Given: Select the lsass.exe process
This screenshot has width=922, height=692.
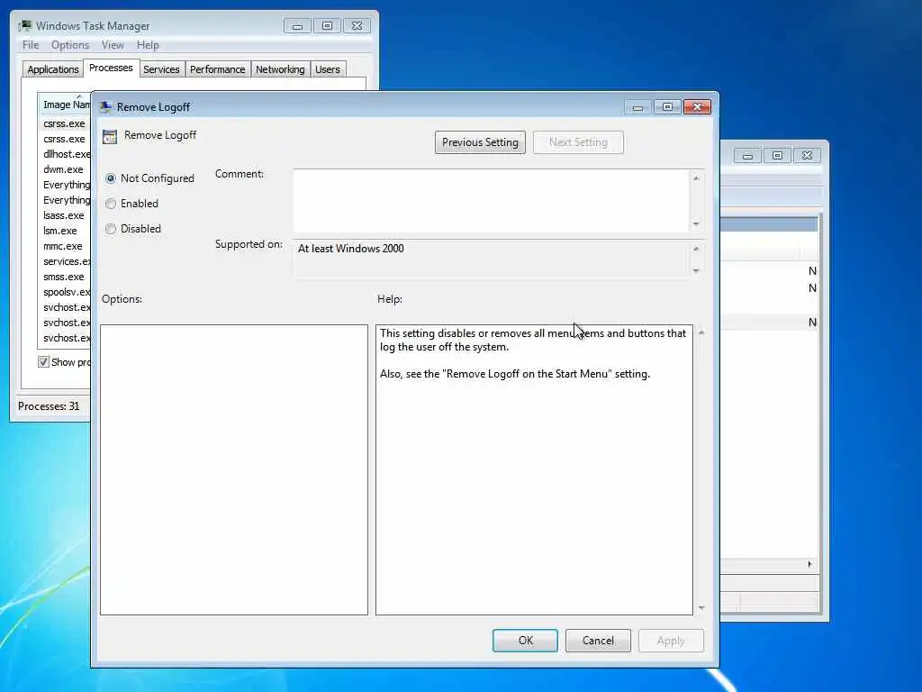Looking at the screenshot, I should (64, 215).
